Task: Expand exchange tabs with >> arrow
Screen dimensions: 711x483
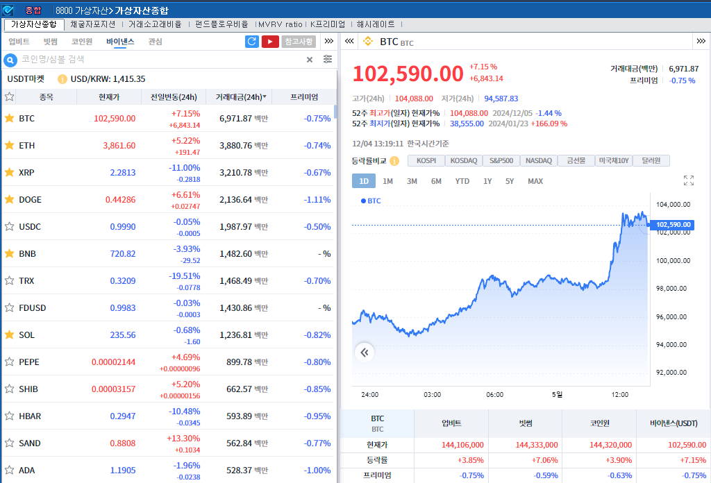Action: (329, 42)
